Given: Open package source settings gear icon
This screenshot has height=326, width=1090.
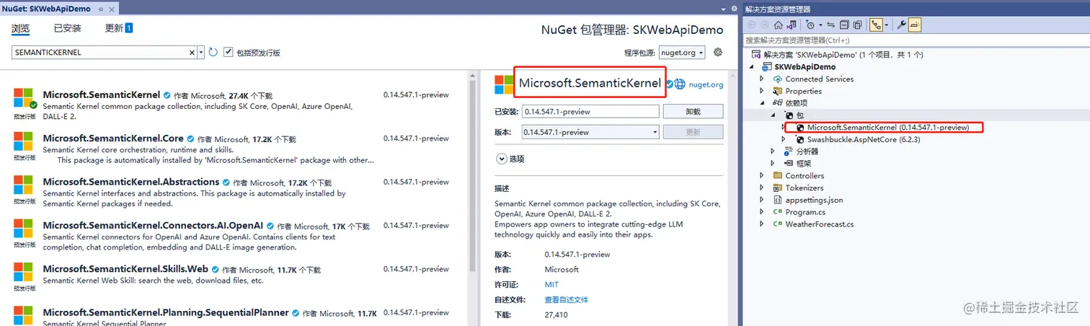Looking at the screenshot, I should tap(717, 52).
